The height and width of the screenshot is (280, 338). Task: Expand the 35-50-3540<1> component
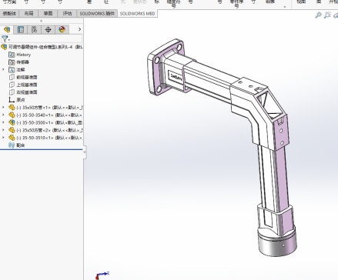[x=3, y=115]
